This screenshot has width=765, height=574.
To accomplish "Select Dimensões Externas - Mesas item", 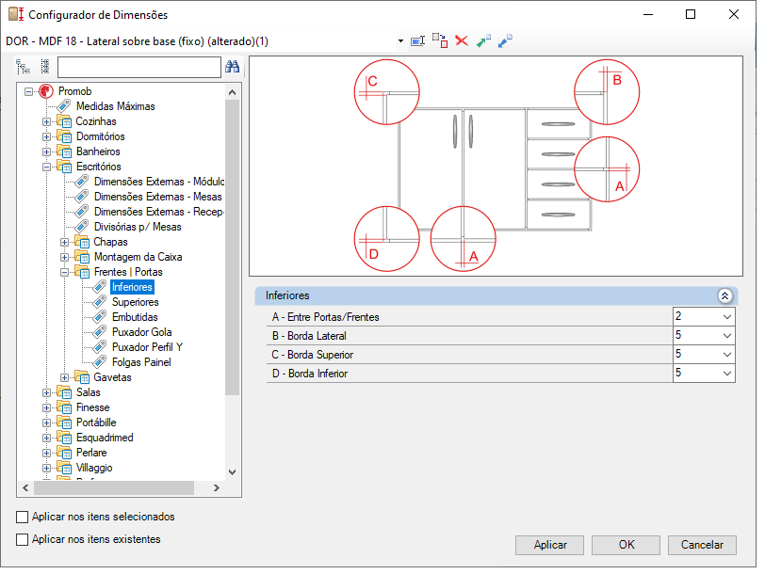I will [158, 197].
